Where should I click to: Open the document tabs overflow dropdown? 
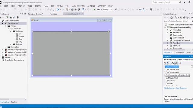(161, 14)
